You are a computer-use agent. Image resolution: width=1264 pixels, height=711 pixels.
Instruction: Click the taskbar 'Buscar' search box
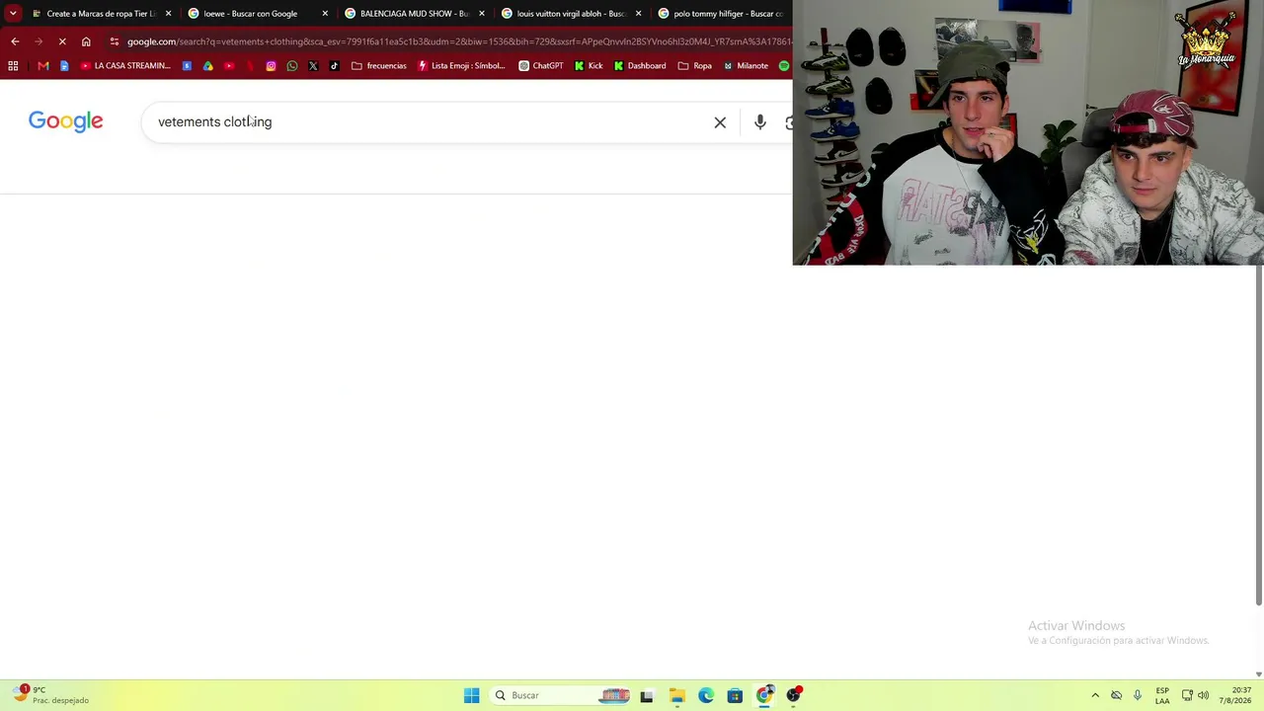(561, 695)
